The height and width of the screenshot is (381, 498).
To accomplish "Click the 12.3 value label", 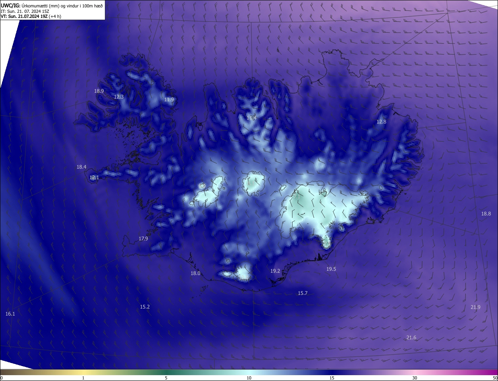I will pyautogui.click(x=119, y=97).
